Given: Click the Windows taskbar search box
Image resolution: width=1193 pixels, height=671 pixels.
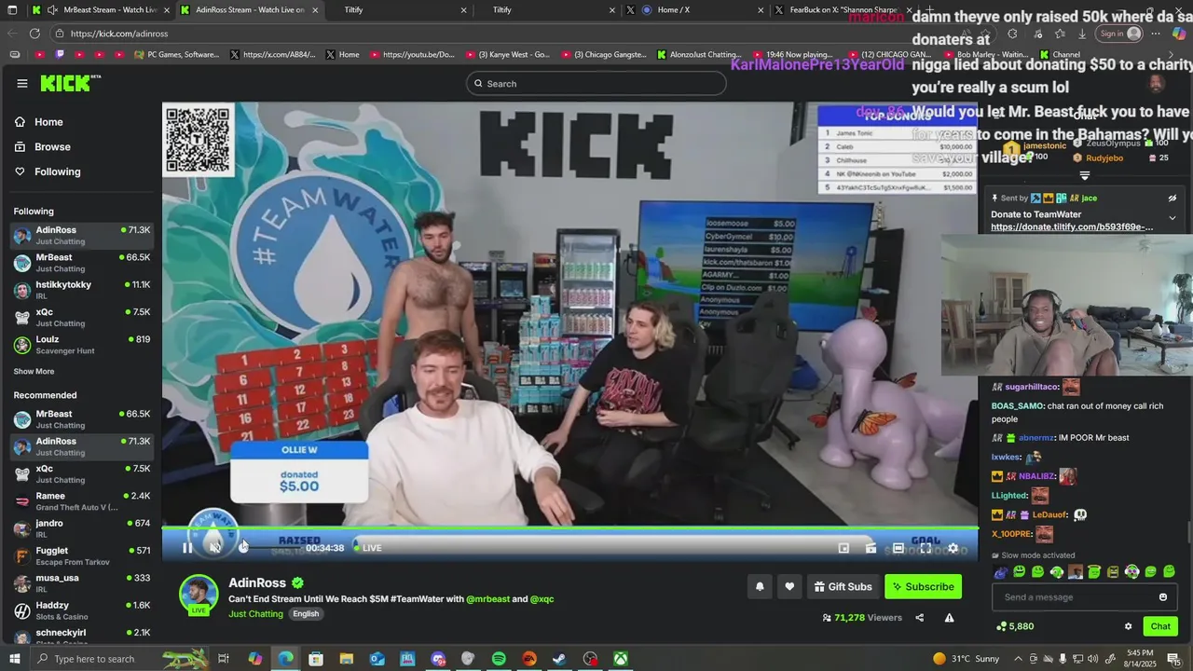Looking at the screenshot, I should click(118, 659).
